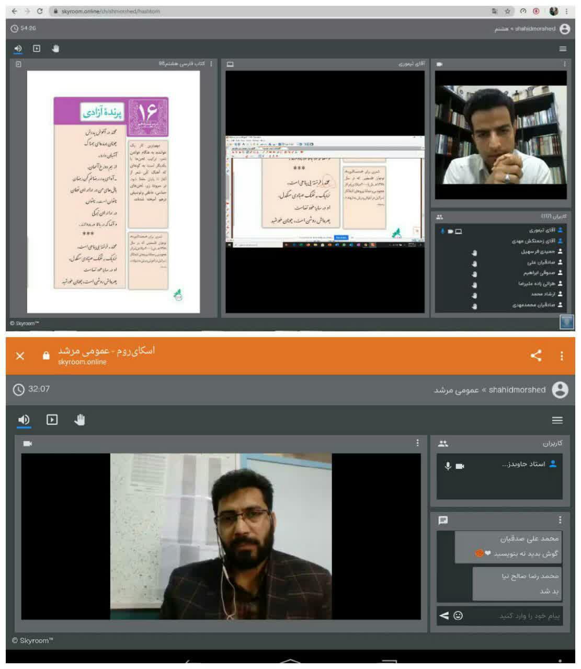Click the raise hand icon in the upper toolbar
Viewport: 581px width, 669px height.
56,49
